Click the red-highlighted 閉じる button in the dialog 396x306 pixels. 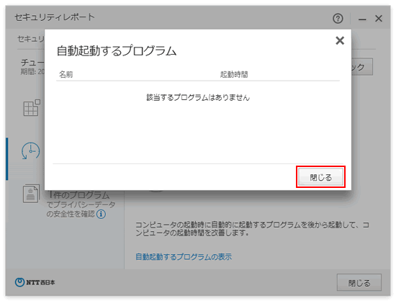(320, 177)
